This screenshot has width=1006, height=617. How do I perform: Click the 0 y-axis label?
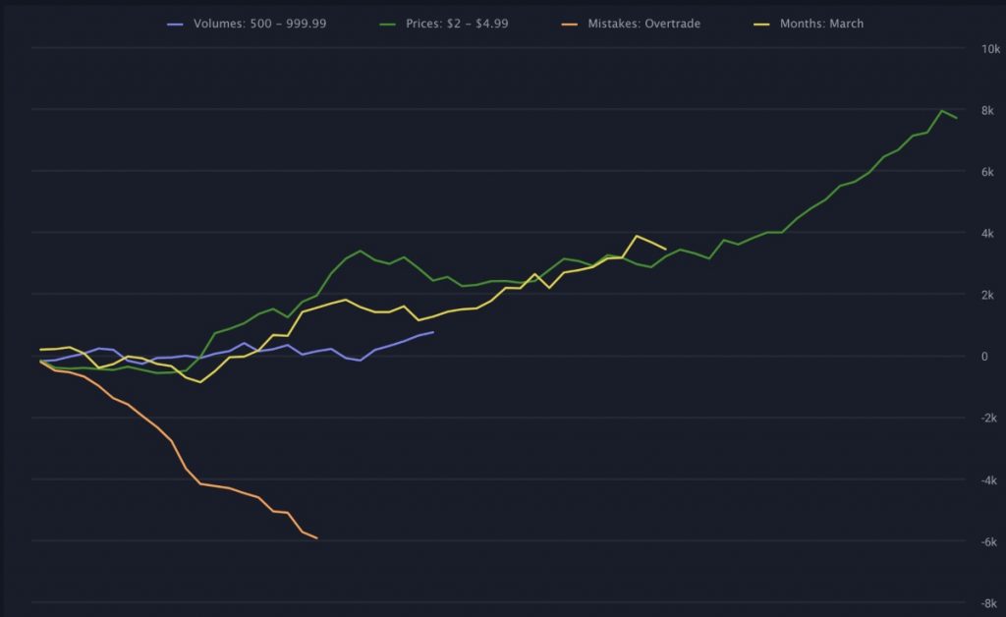coord(984,357)
